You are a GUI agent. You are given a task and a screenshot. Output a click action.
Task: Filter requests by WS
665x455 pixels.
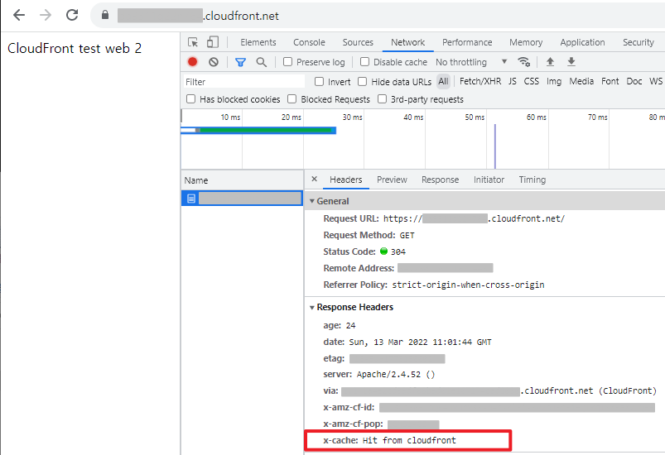point(656,81)
